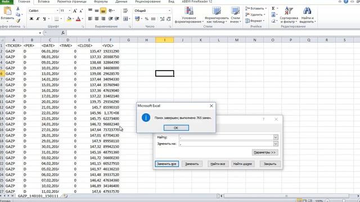Apply thousands separator (000) format

(154, 19)
